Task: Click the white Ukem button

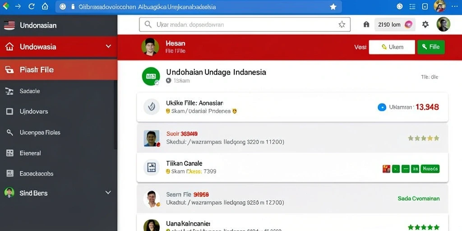Action: point(392,47)
